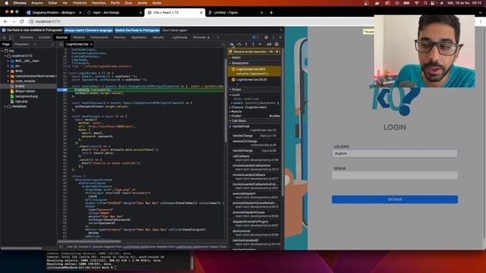Open DevTools settings gear
The image size is (486, 273).
pos(267,37)
